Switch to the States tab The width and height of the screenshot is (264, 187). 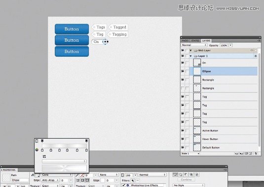coord(195,41)
